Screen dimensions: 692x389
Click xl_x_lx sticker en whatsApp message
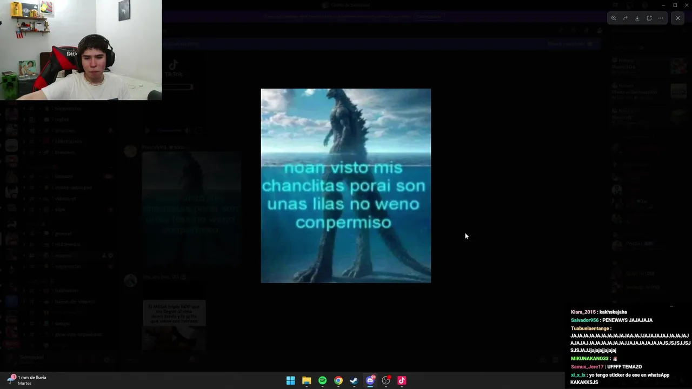coord(620,378)
